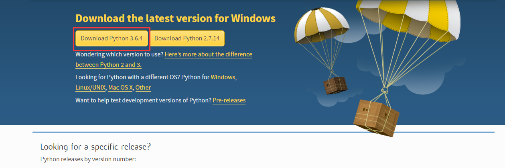Click "Wondering which version to use?" text

point(119,54)
